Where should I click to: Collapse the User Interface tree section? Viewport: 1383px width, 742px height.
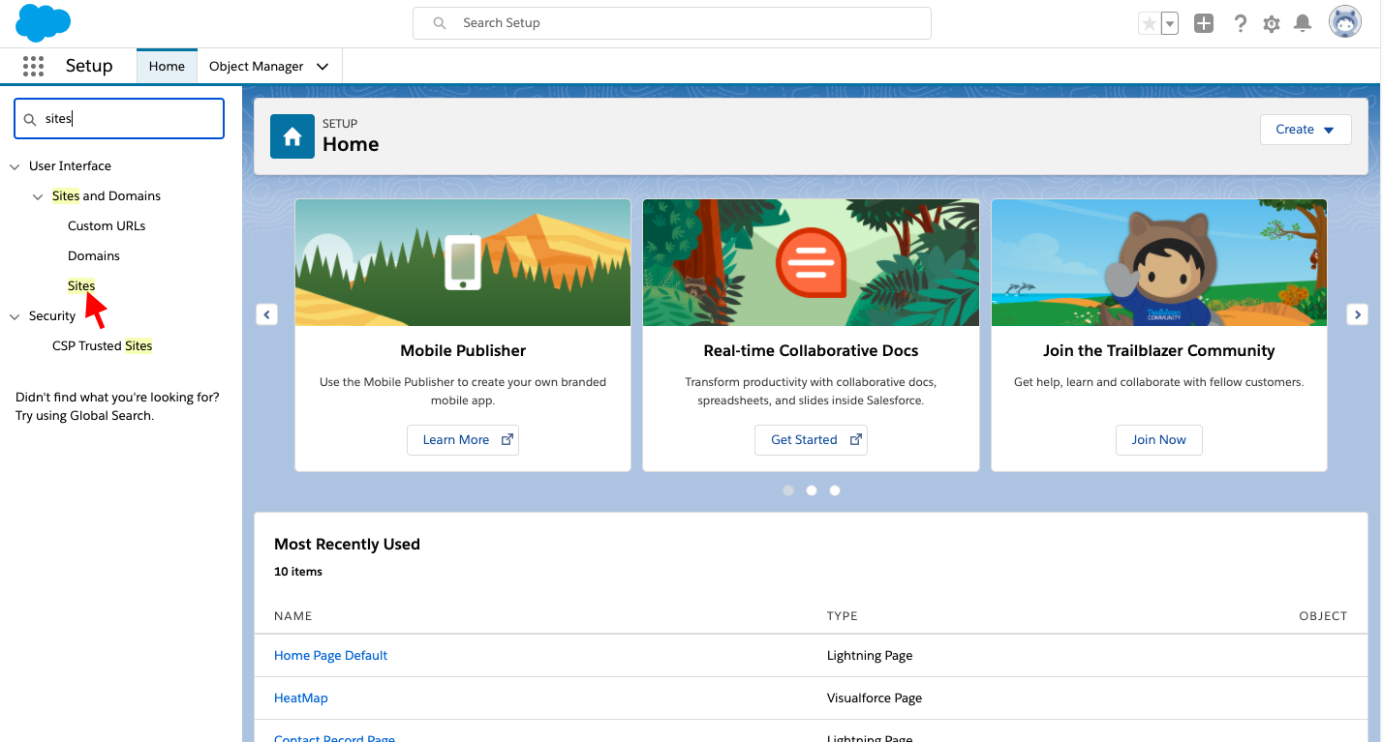click(x=15, y=166)
